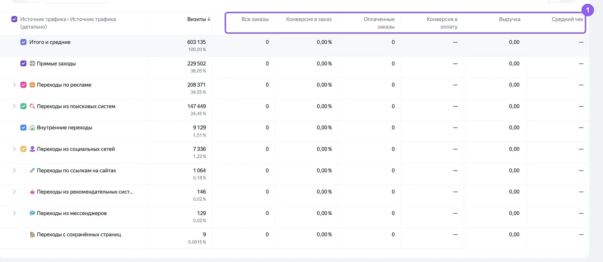Image resolution: width=603 pixels, height=262 pixels.
Task: Expand the Переходы по рекламе row
Action: (x=14, y=85)
